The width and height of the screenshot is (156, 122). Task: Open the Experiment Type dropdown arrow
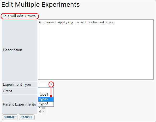coord(51,84)
